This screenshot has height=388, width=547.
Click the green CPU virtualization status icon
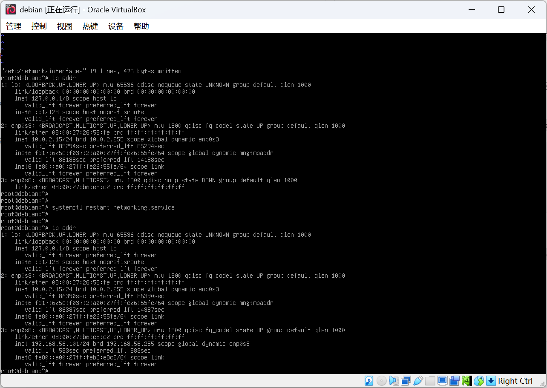point(467,381)
